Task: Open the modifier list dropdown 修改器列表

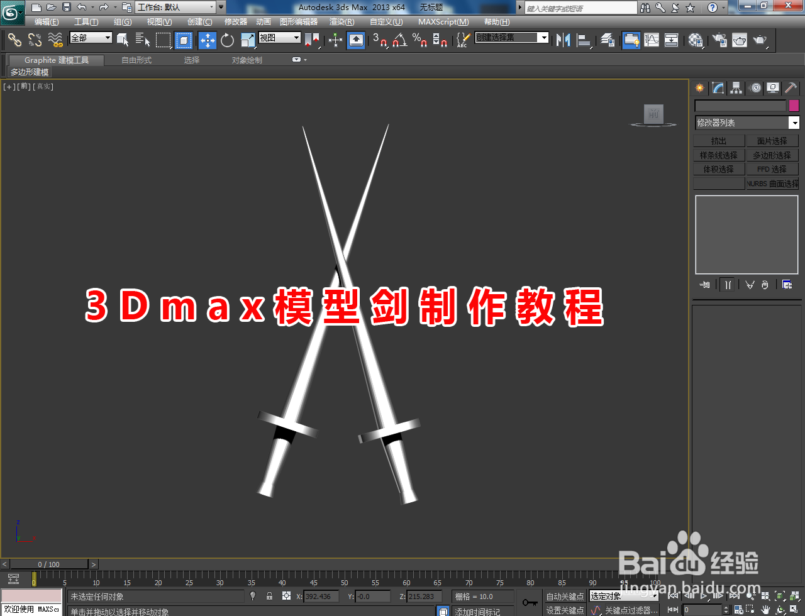Action: (747, 123)
